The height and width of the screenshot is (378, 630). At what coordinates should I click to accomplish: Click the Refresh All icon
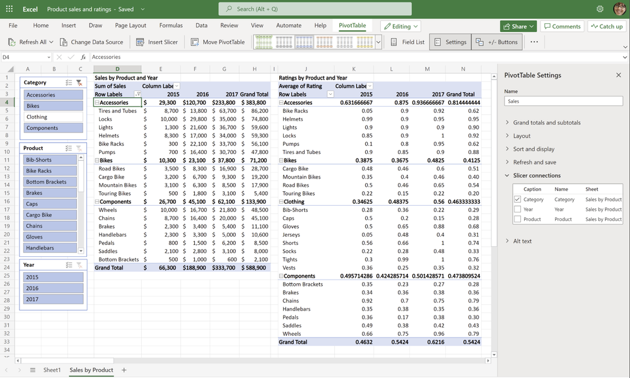coord(12,42)
